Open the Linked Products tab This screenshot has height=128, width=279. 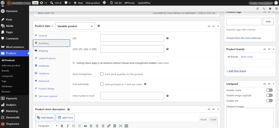51,58
